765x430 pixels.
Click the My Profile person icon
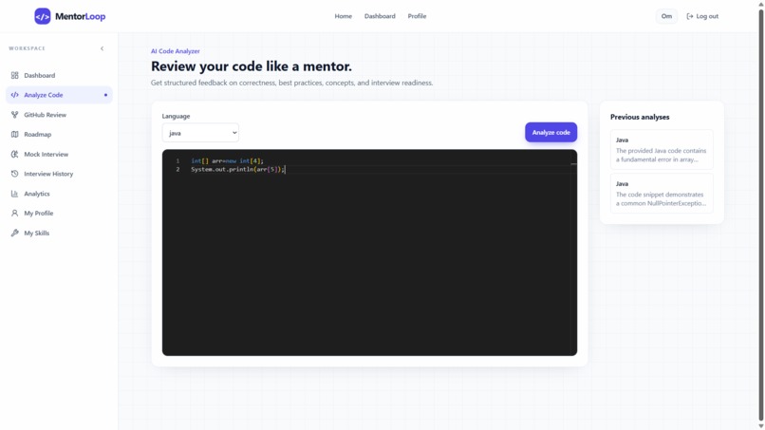click(14, 214)
